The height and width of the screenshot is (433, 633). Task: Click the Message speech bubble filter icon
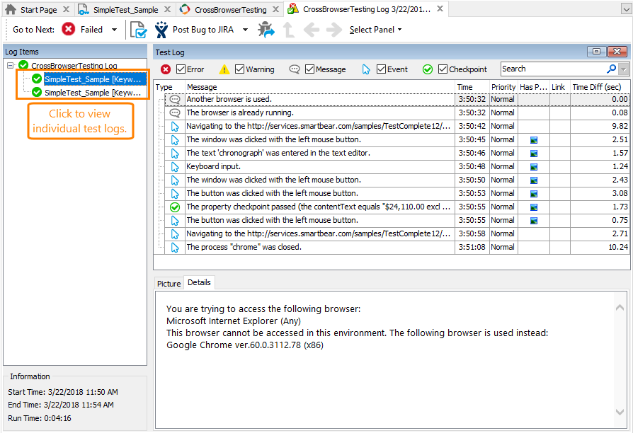(295, 69)
